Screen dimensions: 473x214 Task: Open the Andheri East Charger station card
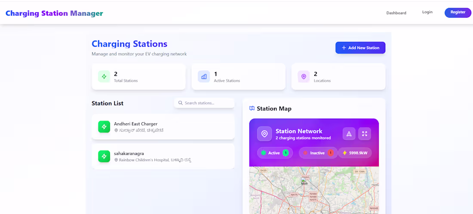click(x=163, y=127)
